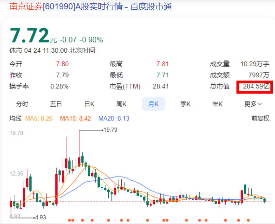Click the 成交额 value 7997万
This screenshot has width=275, height=224.
click(x=259, y=75)
